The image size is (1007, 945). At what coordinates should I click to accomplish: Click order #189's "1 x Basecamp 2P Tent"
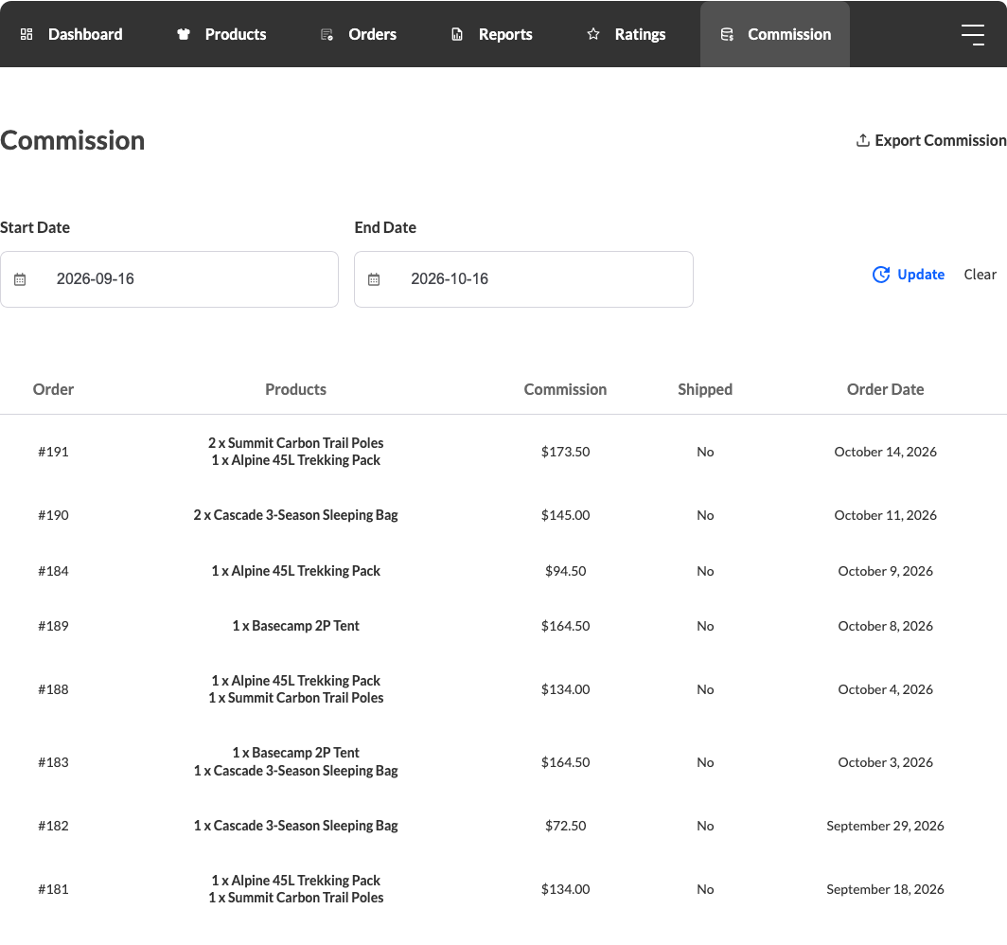tap(296, 626)
